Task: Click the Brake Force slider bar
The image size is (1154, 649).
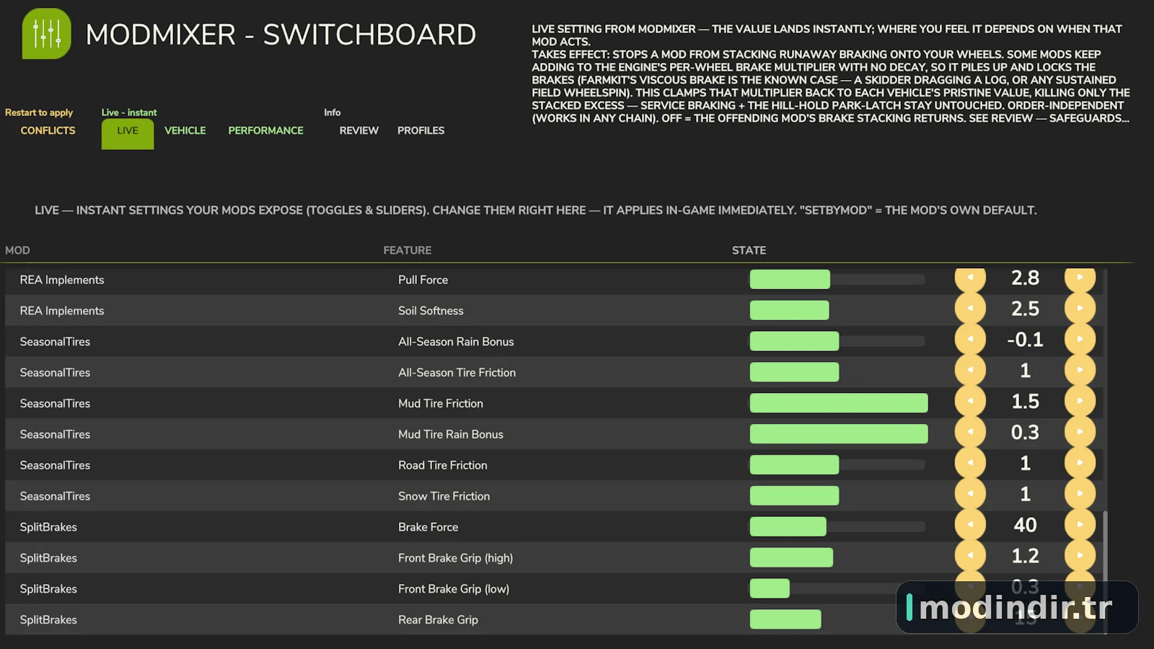Action: (837, 526)
